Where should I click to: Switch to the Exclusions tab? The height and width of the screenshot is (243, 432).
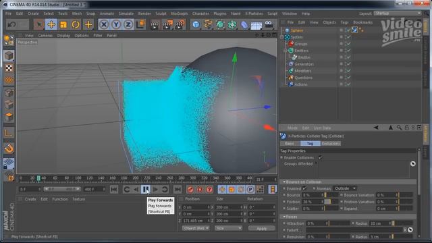click(x=331, y=143)
